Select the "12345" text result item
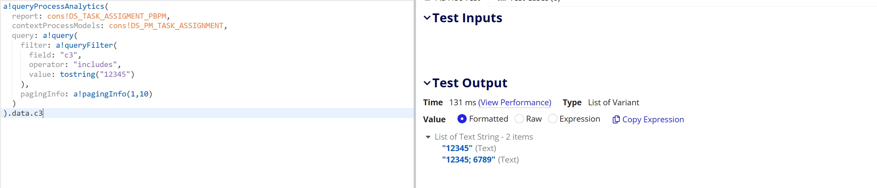877x188 pixels. pos(457,148)
